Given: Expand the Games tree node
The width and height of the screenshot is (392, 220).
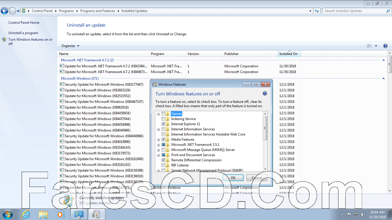Looking at the screenshot, I should (158, 114).
